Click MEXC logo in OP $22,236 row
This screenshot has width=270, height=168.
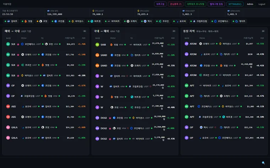pyautogui.click(x=201, y=127)
